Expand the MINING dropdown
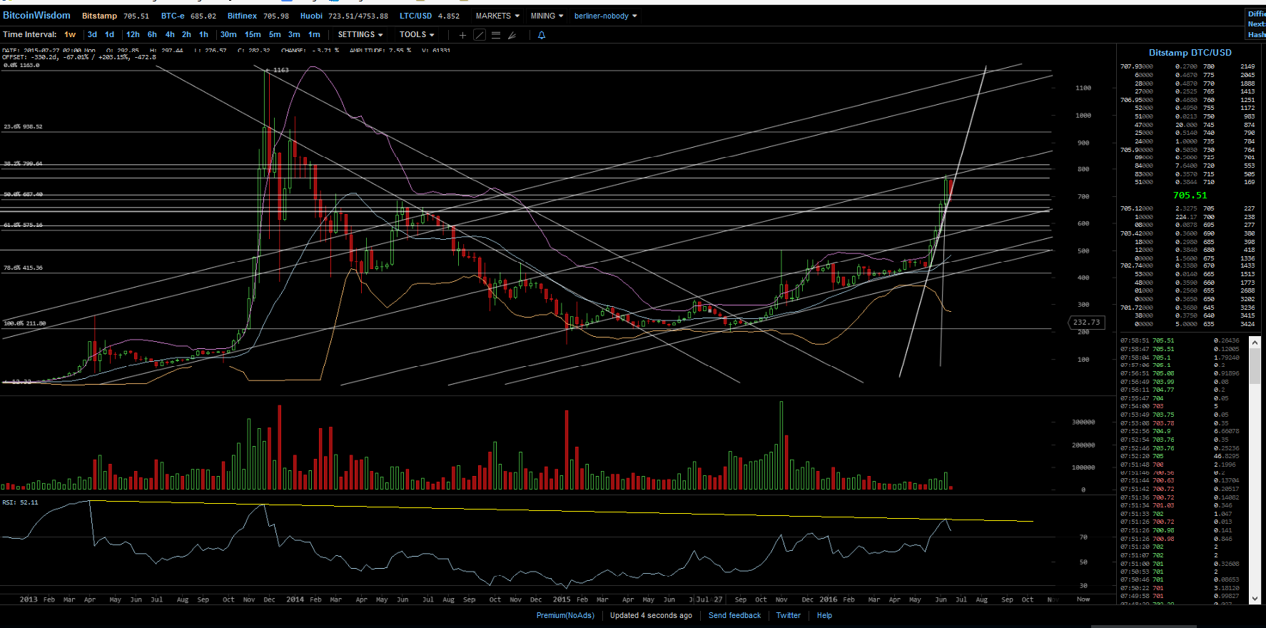The height and width of the screenshot is (628, 1266). point(547,16)
